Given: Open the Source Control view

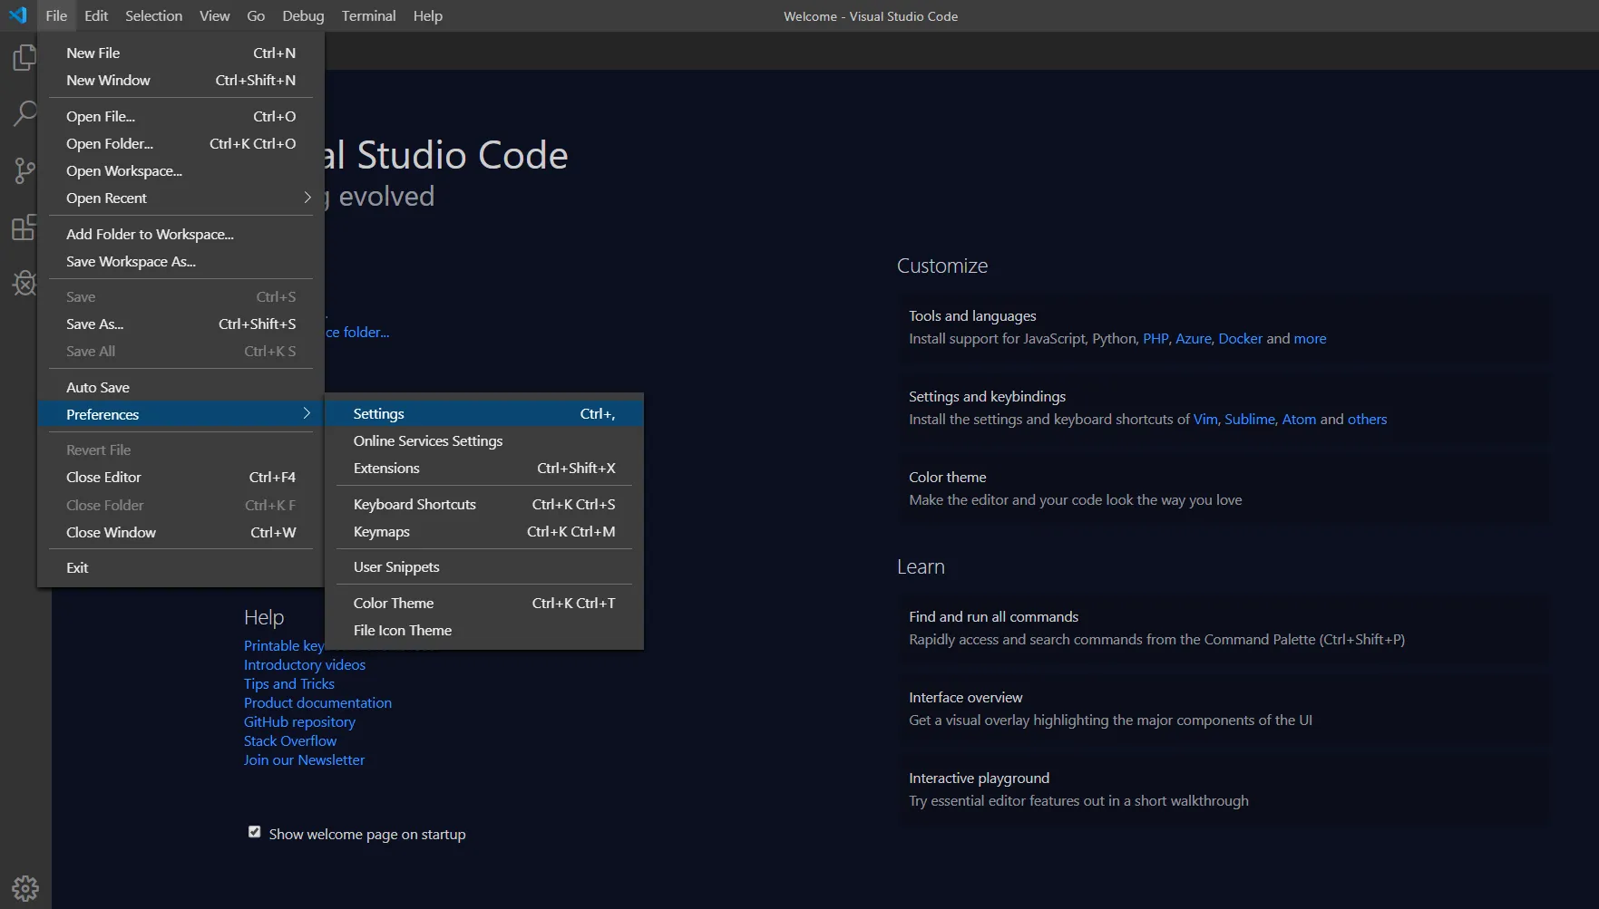Looking at the screenshot, I should coord(24,170).
